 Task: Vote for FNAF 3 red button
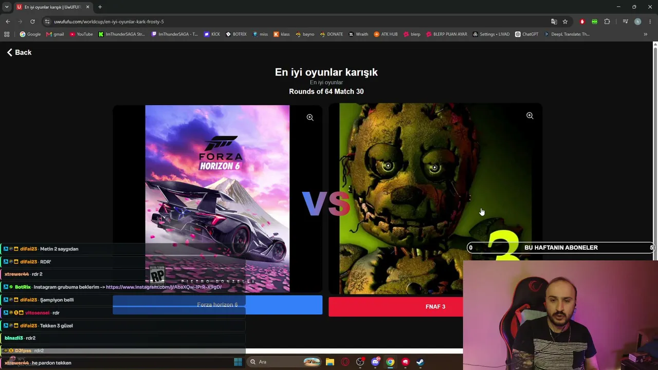tap(435, 307)
